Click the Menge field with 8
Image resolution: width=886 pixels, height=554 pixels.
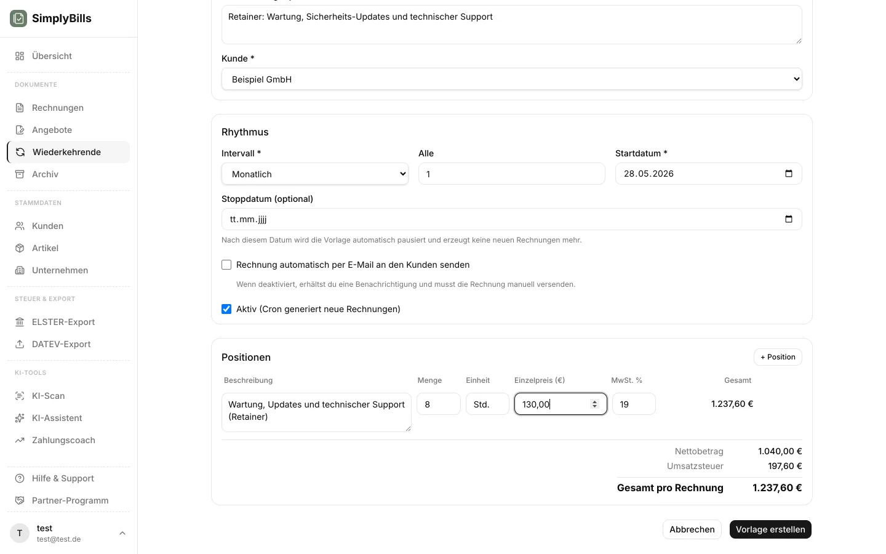point(439,404)
